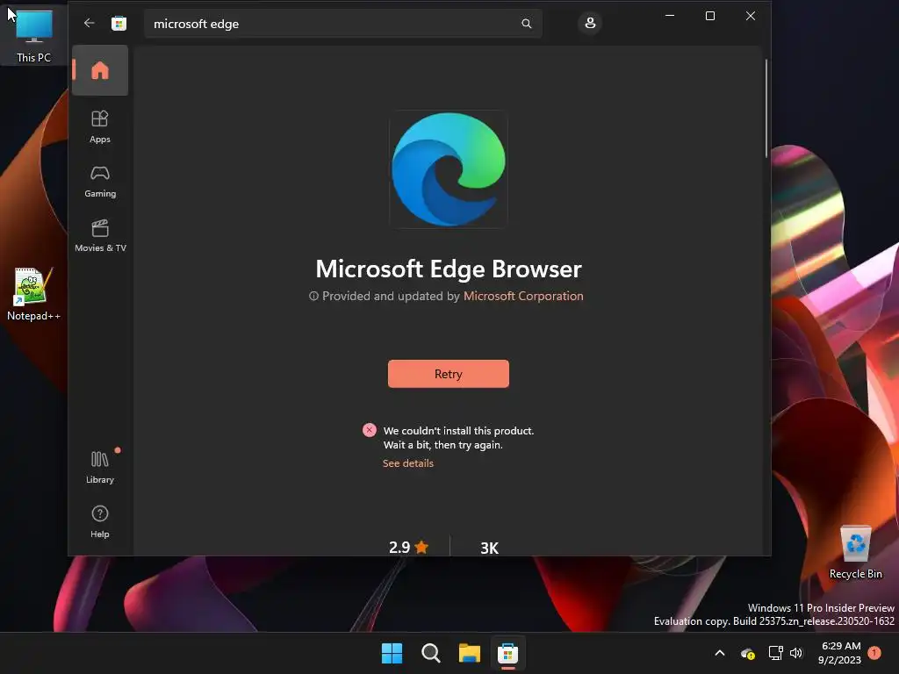899x674 pixels.
Task: Click the info icon beside Provided and updated
Action: coord(313,297)
